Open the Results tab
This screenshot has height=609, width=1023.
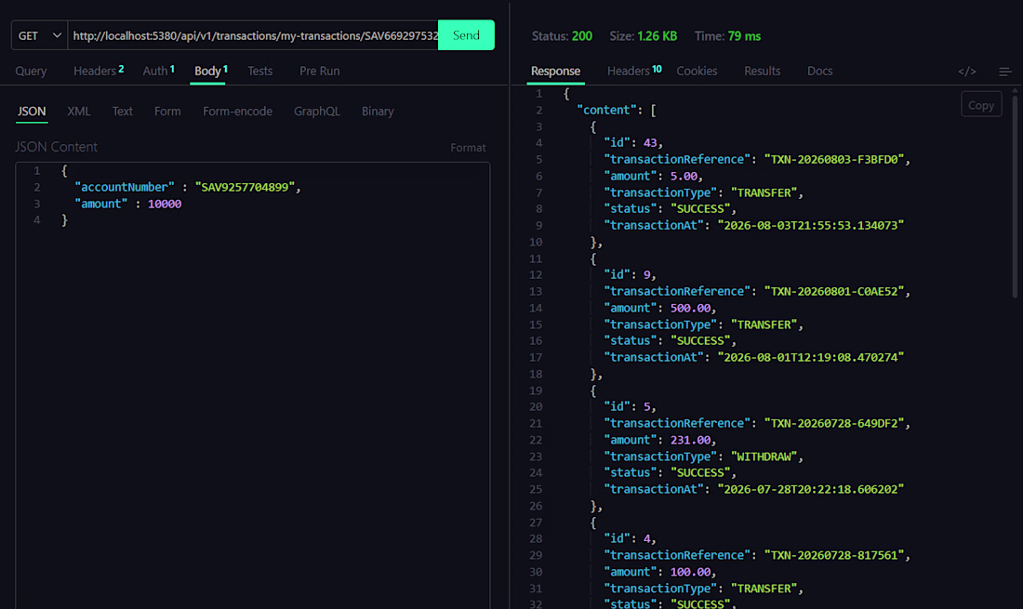pyautogui.click(x=762, y=71)
